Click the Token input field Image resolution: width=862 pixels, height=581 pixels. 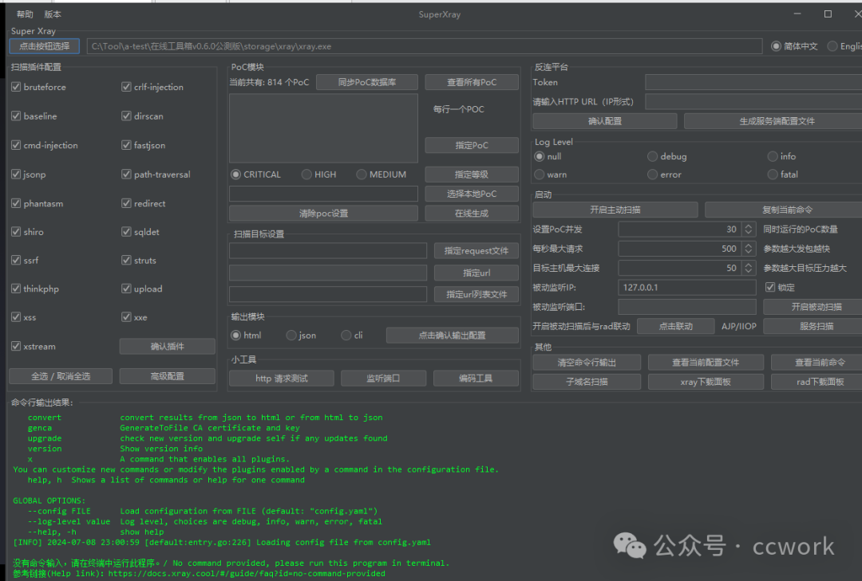point(753,82)
